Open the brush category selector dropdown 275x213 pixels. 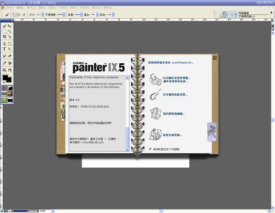226,15
